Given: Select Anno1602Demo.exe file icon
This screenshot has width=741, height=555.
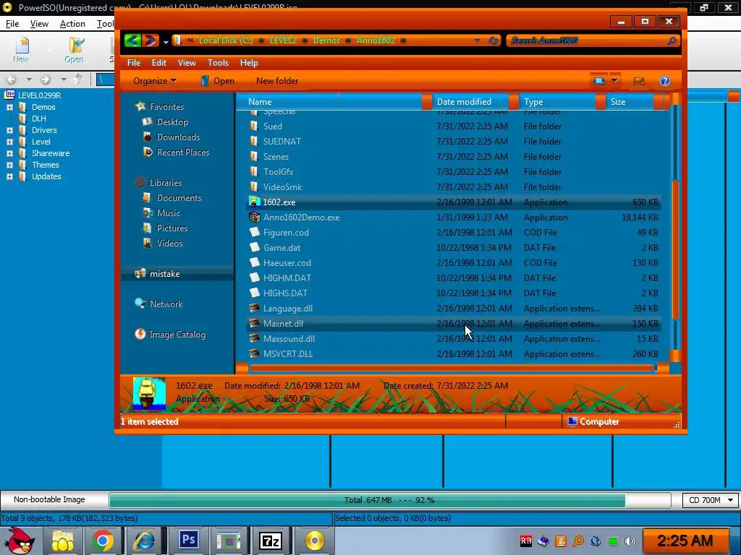Looking at the screenshot, I should point(254,217).
